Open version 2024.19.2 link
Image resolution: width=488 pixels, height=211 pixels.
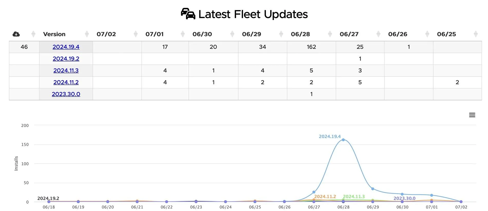[x=66, y=59]
